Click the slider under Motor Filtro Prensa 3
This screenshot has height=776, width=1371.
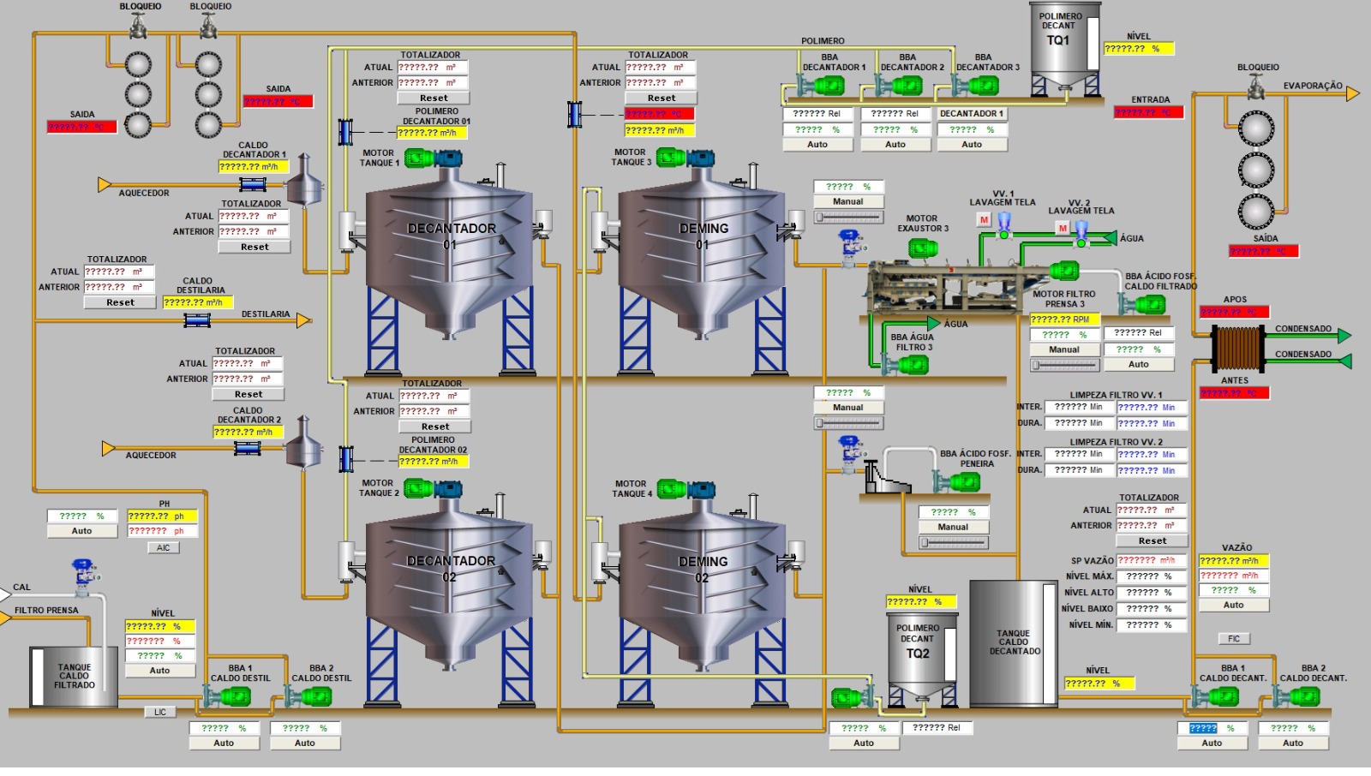tap(1064, 365)
